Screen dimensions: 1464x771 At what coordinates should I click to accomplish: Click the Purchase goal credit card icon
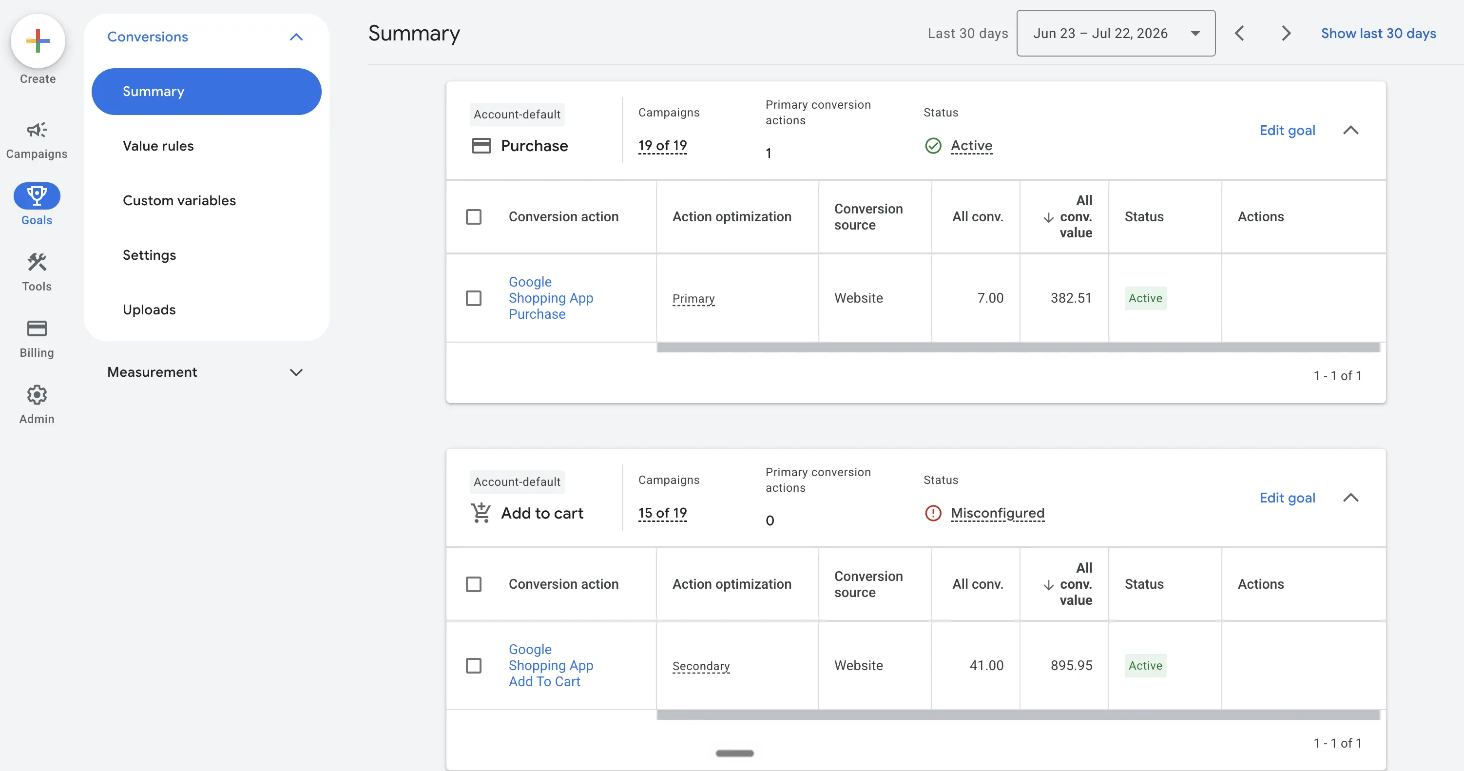(482, 146)
